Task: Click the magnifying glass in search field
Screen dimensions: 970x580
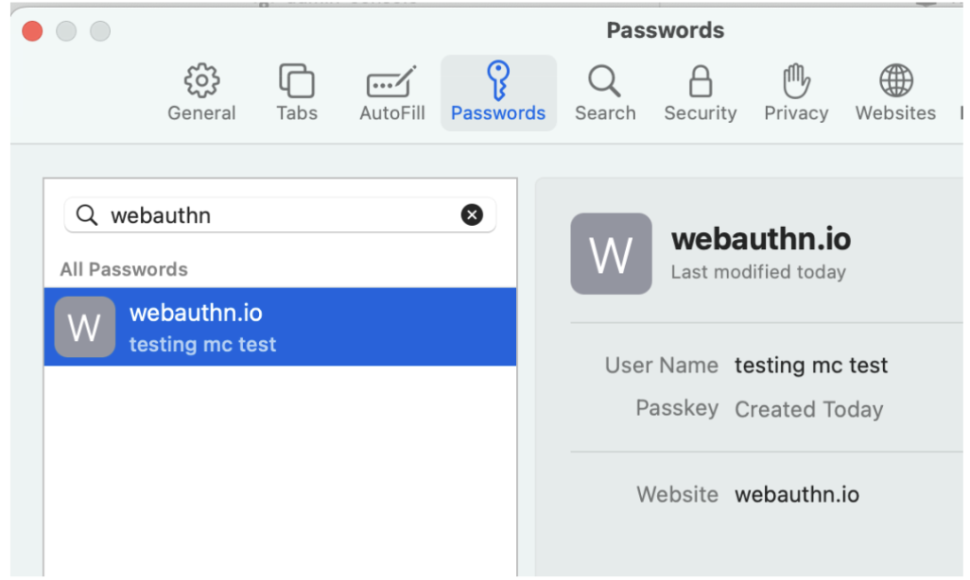Action: [x=87, y=215]
